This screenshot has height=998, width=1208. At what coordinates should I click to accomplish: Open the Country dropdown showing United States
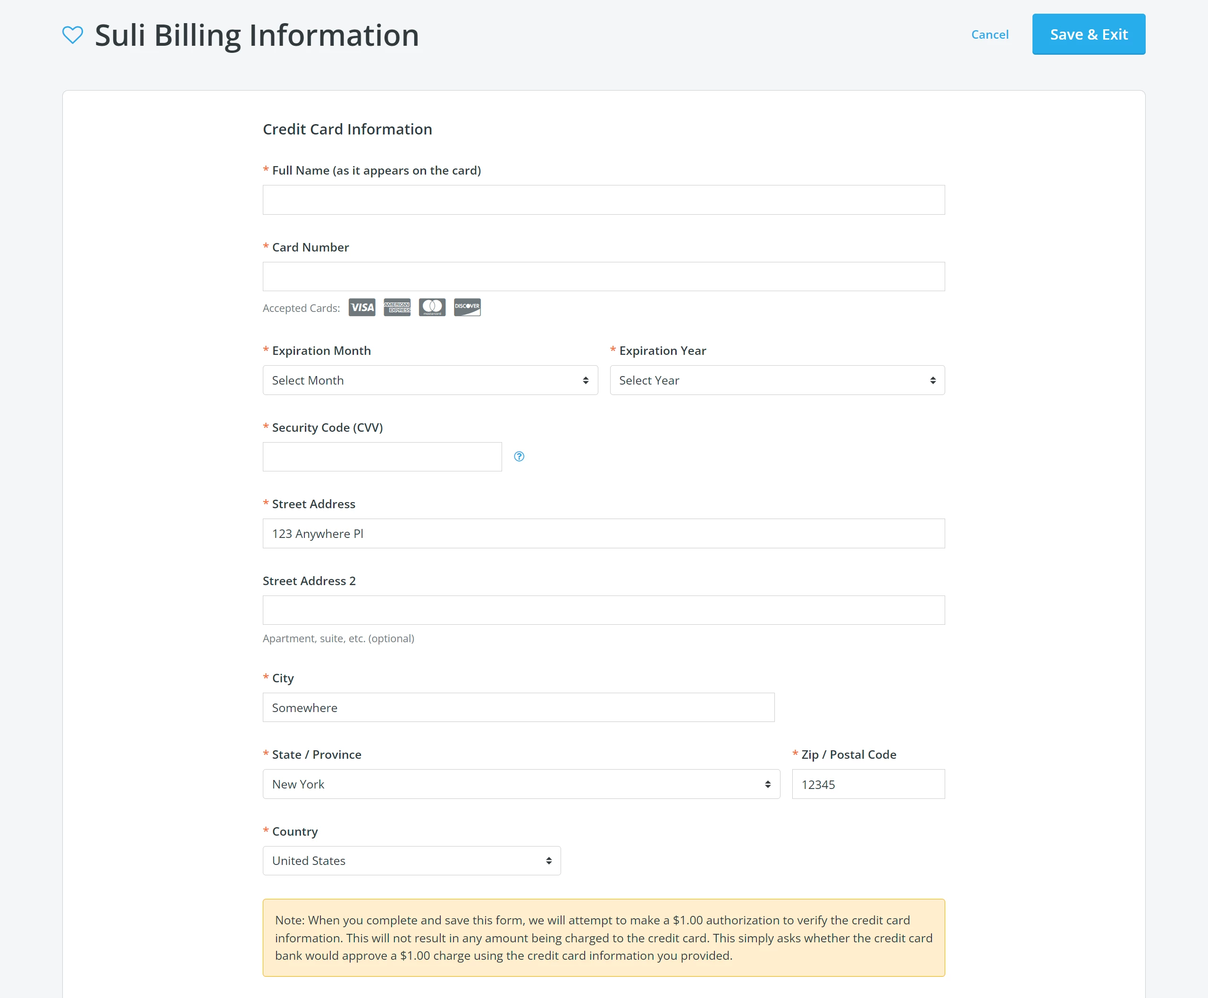coord(411,860)
